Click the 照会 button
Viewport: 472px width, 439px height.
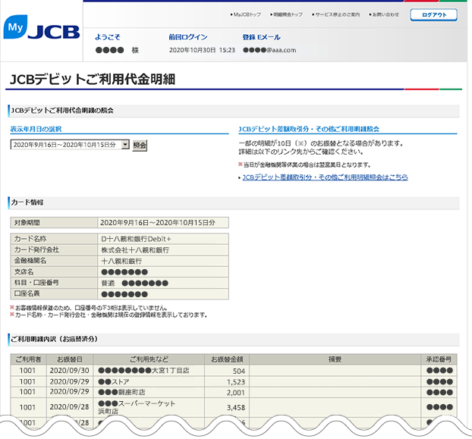pos(140,146)
